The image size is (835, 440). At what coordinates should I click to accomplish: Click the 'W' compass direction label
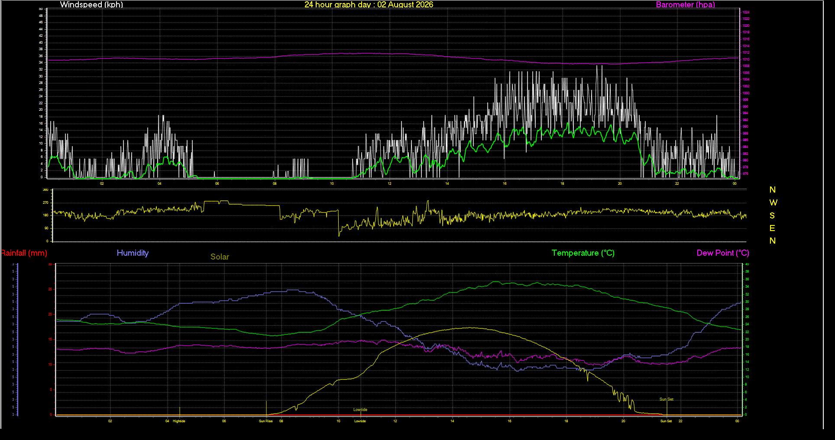[x=773, y=202]
